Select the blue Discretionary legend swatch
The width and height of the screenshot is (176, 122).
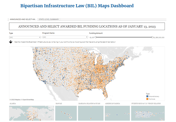147,96
